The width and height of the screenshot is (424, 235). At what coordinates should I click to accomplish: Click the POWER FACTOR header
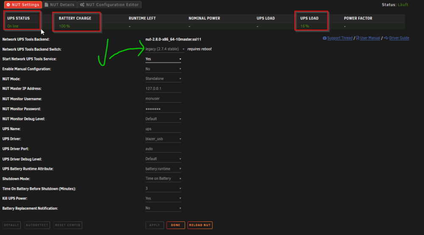point(358,18)
